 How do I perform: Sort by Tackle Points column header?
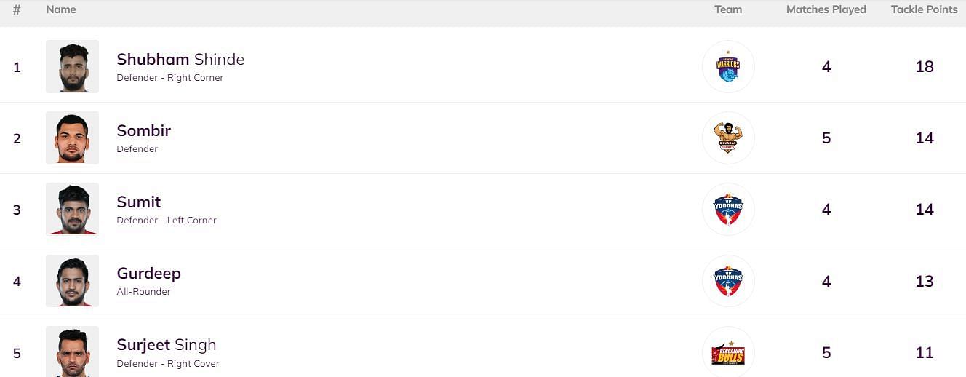925,9
